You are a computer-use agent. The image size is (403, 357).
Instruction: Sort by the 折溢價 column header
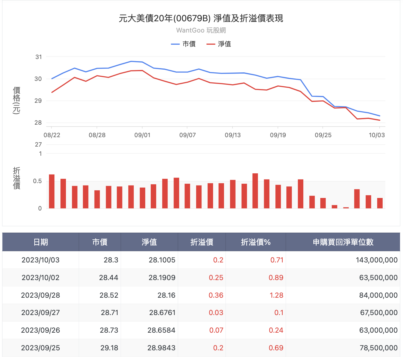(x=202, y=242)
